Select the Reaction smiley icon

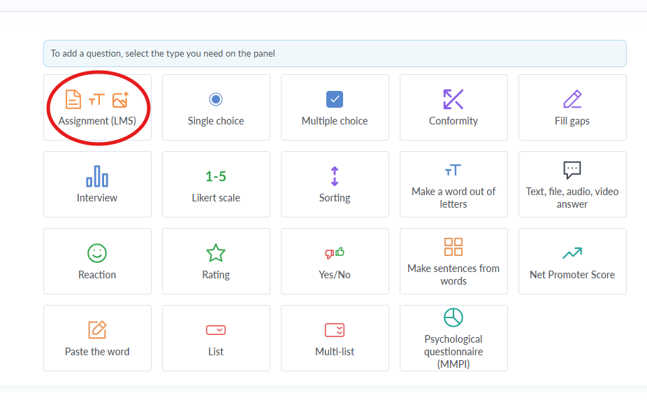tap(97, 253)
